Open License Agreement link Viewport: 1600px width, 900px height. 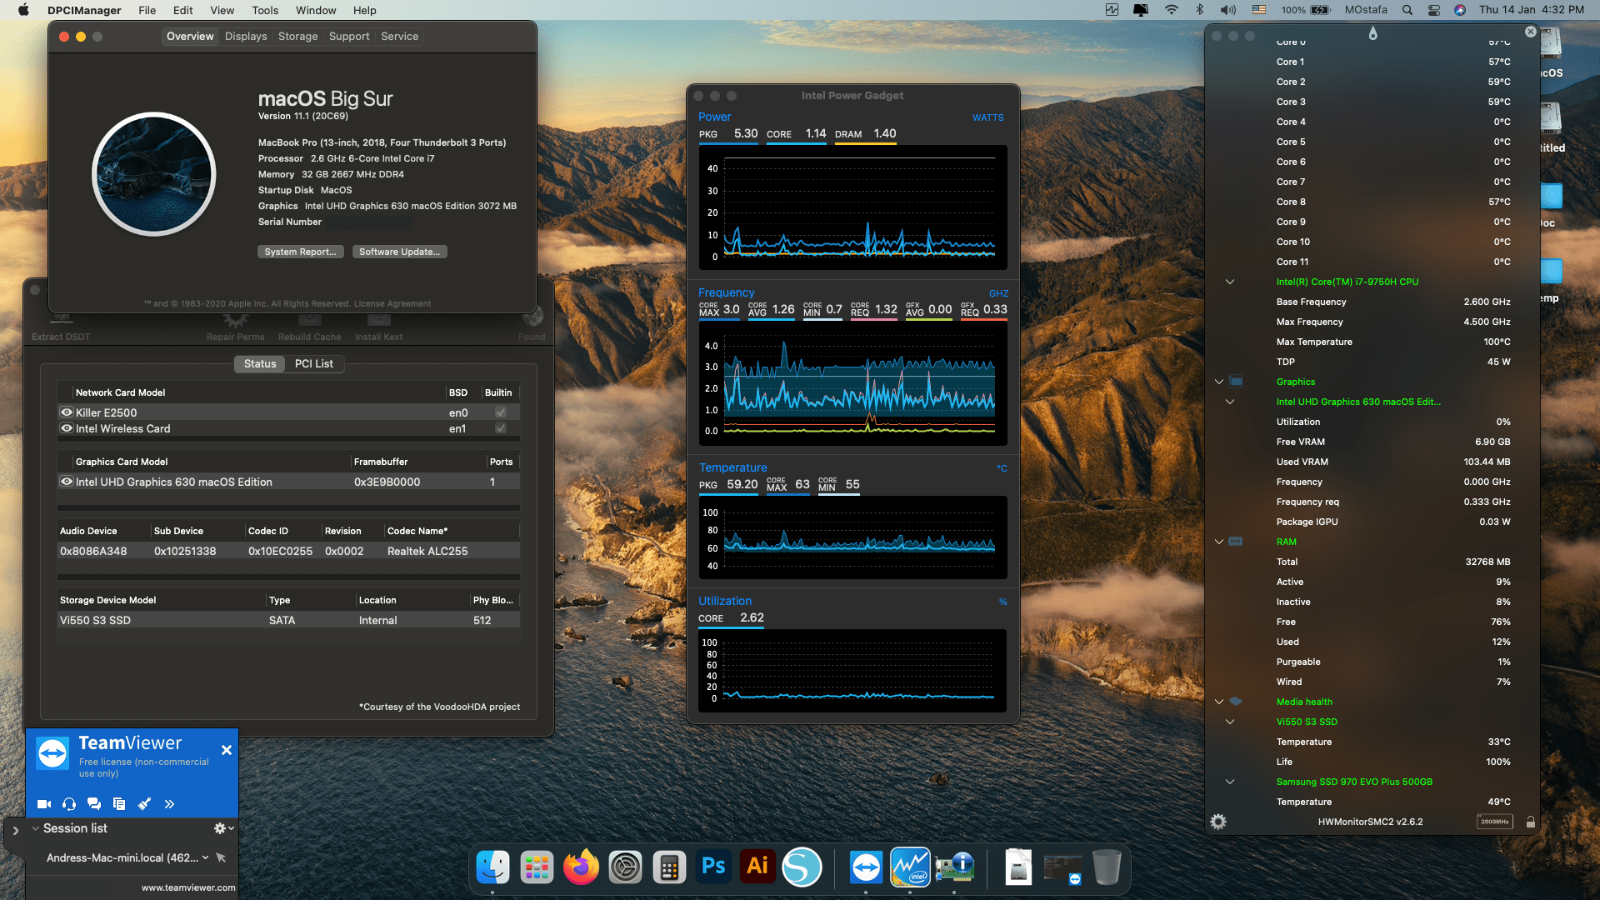[392, 303]
